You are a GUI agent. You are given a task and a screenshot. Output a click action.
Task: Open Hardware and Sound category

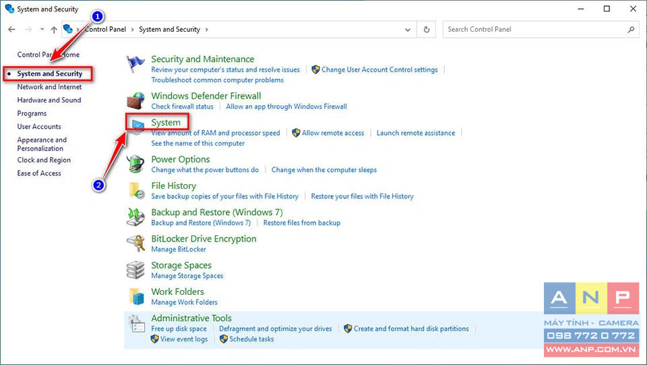coord(49,100)
